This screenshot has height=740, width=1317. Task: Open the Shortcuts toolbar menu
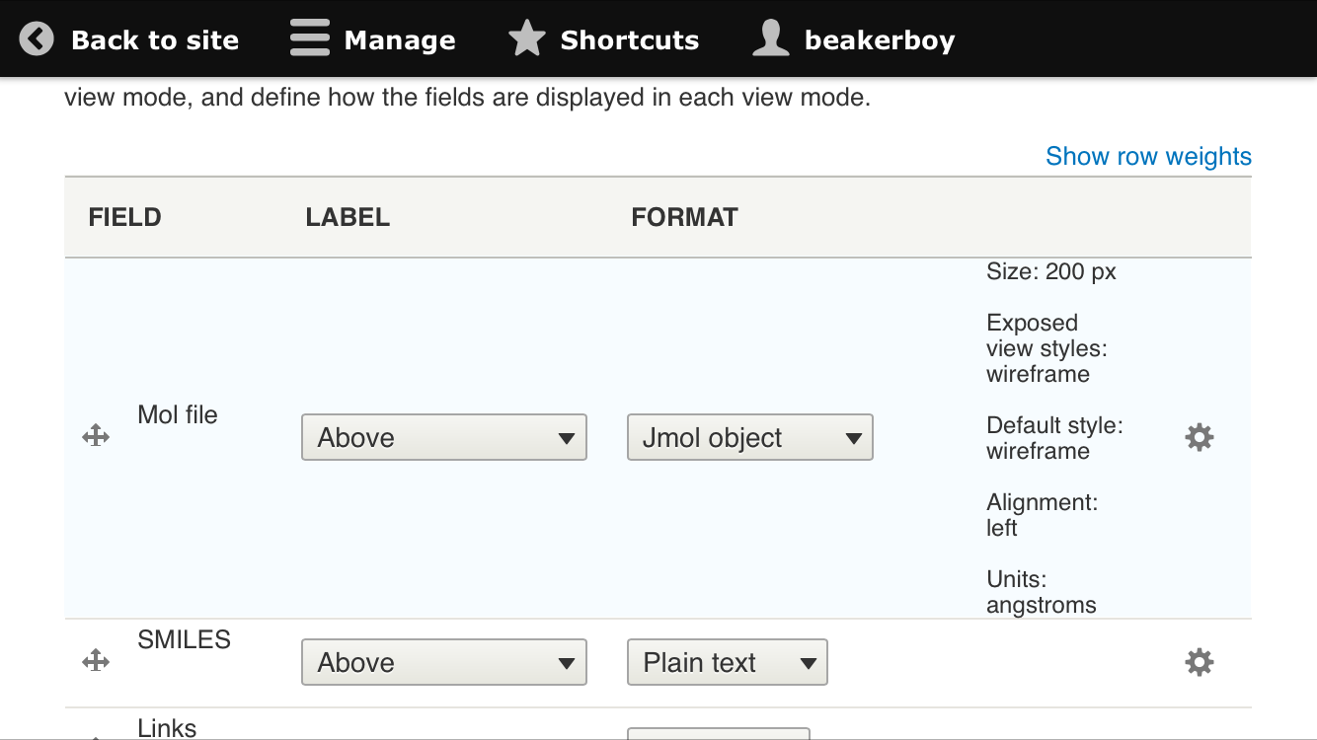pyautogui.click(x=629, y=40)
